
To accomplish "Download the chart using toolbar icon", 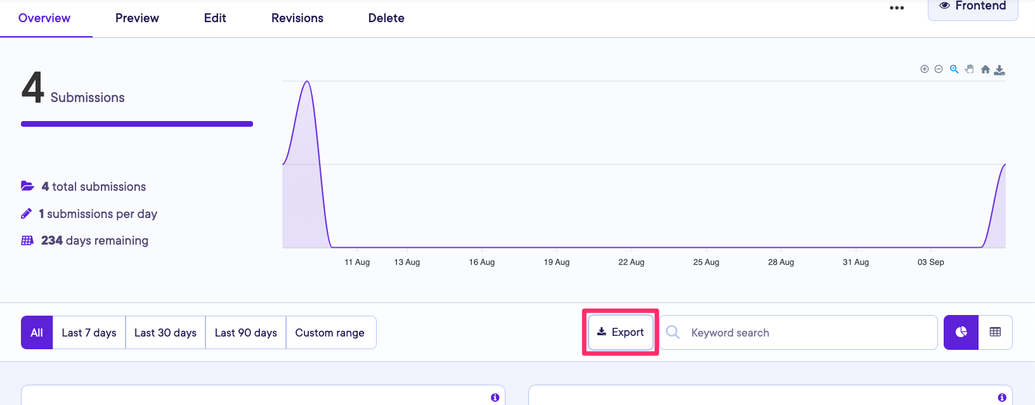I will tap(999, 70).
